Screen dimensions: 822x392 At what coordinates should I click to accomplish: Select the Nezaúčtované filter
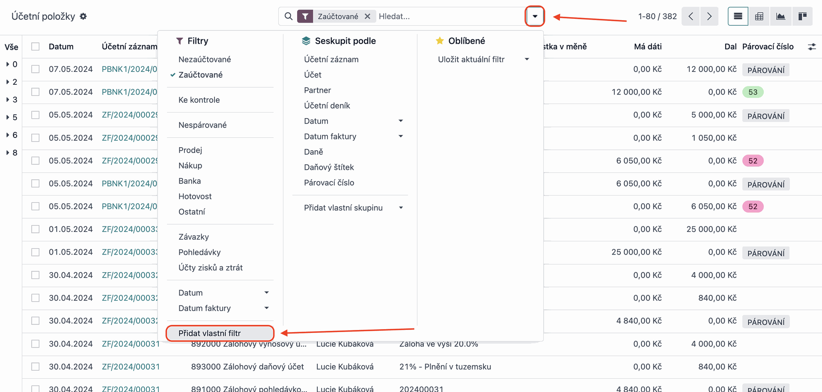pos(205,59)
